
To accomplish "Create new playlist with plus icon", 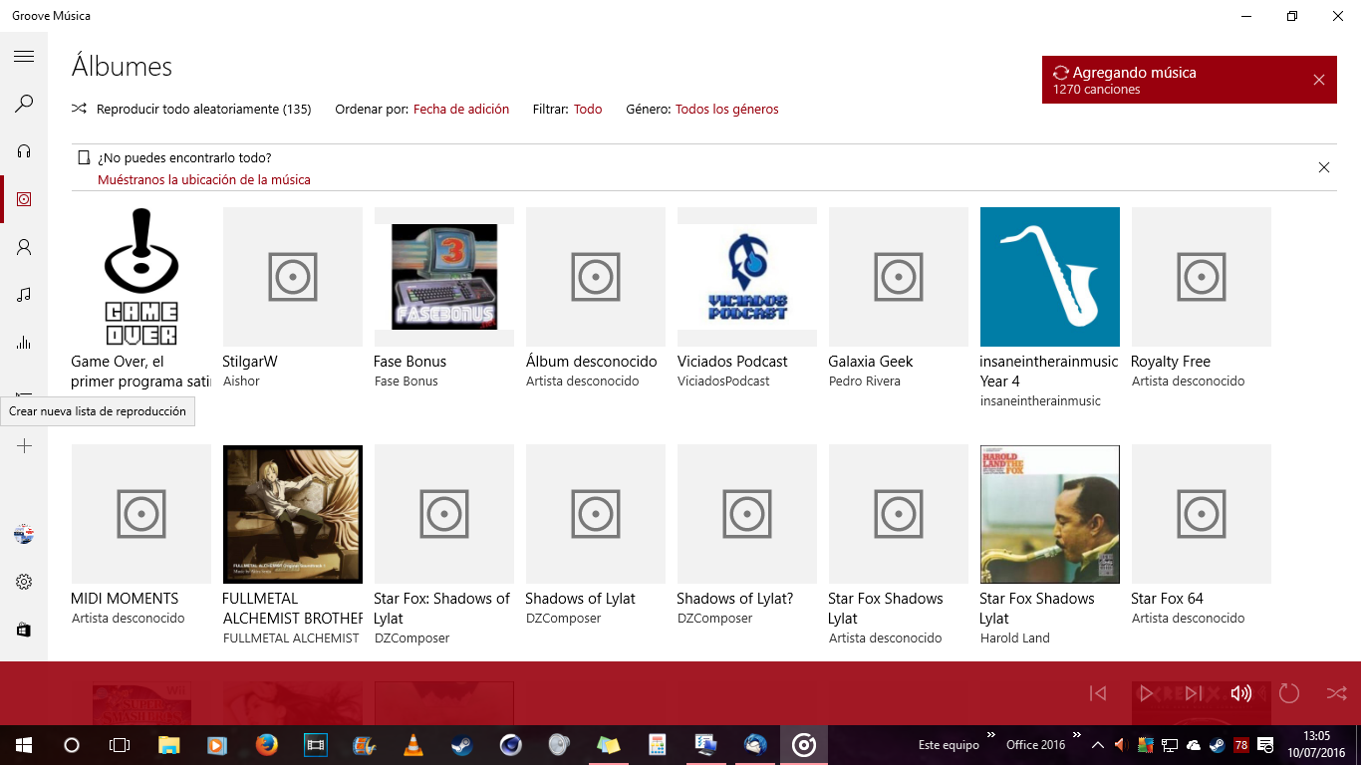I will (x=24, y=446).
